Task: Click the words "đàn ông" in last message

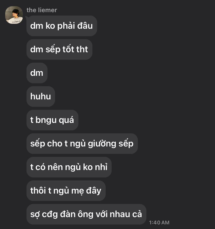Action: (77, 214)
